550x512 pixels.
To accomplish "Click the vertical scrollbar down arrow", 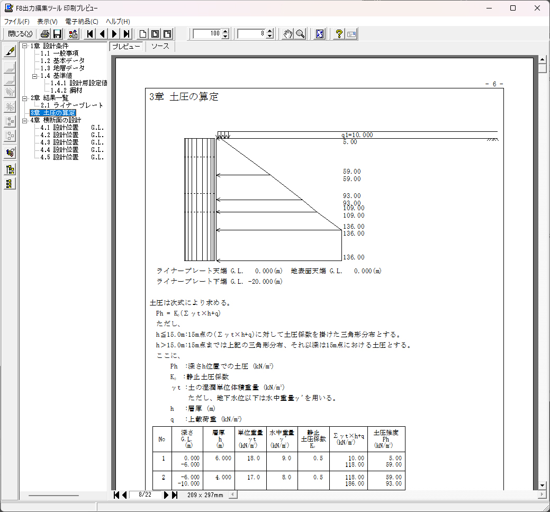I will point(542,486).
